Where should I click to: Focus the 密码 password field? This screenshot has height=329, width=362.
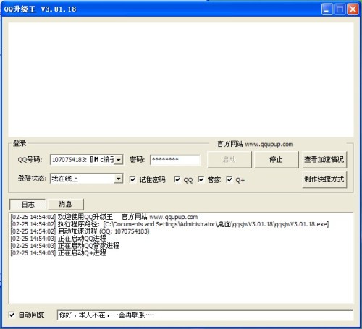tap(175, 160)
